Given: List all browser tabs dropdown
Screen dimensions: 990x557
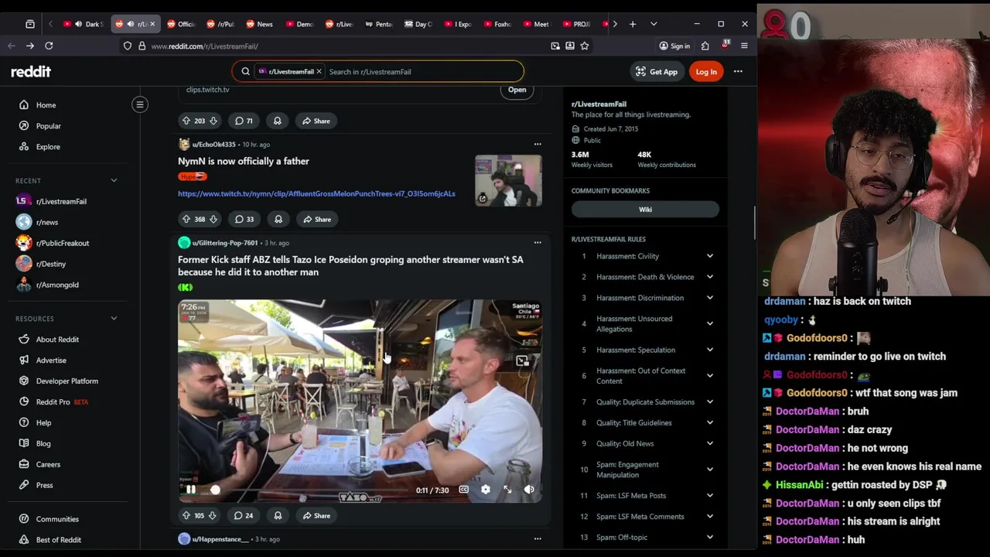Looking at the screenshot, I should (654, 24).
